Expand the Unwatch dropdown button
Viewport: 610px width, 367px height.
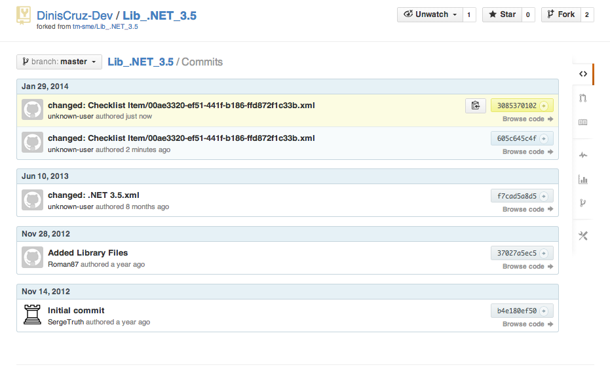pos(430,14)
